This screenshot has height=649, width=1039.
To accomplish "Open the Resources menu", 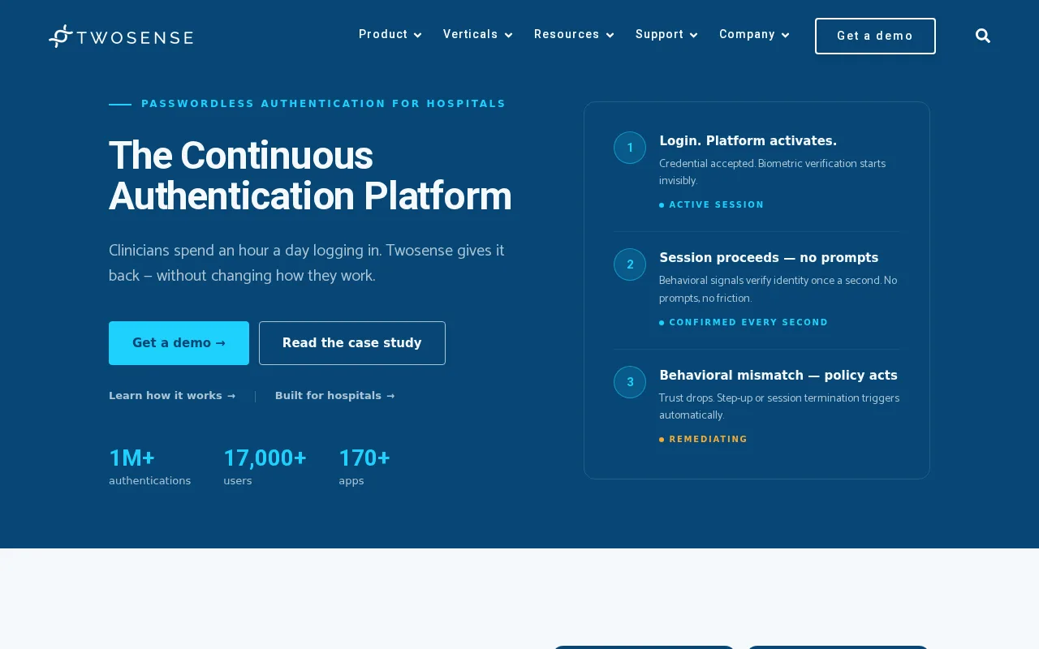I will tap(567, 34).
